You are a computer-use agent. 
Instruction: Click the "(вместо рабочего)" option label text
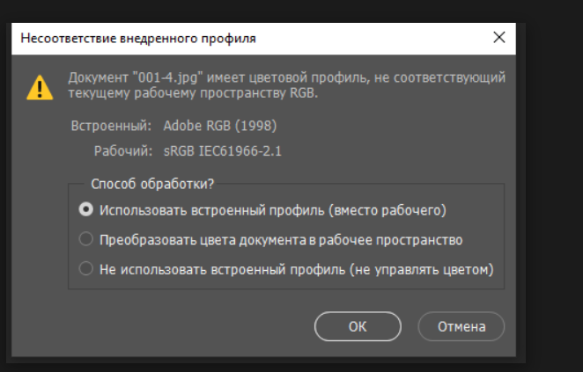[395, 210]
